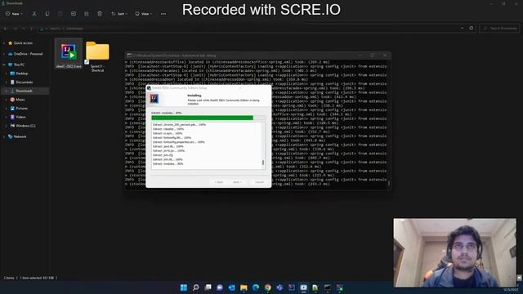The height and width of the screenshot is (294, 523).
Task: Open the Chat icon on taskbar
Action: click(x=220, y=287)
